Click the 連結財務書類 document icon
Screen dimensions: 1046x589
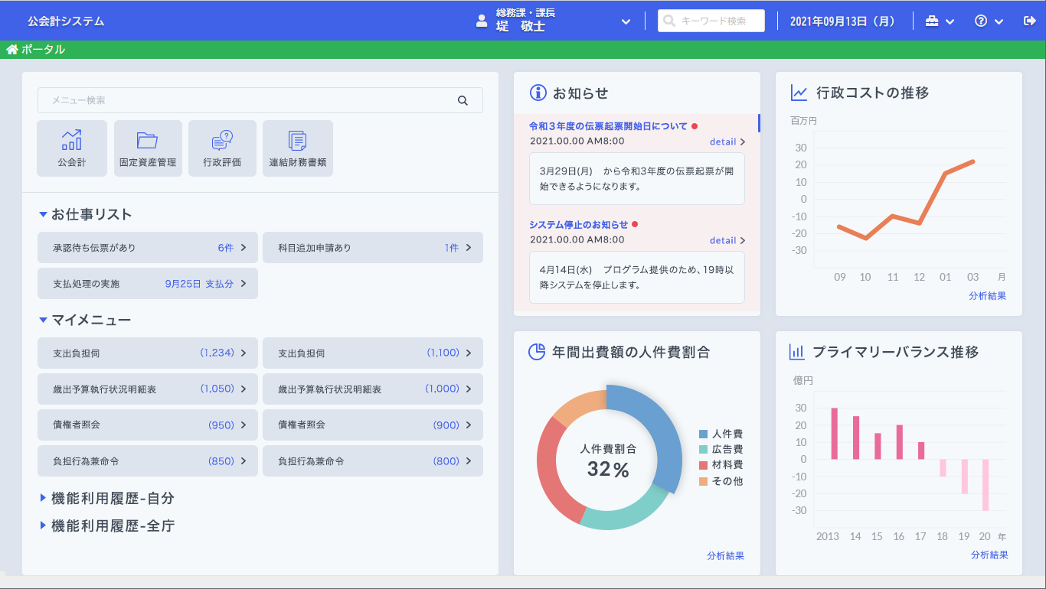tap(298, 148)
